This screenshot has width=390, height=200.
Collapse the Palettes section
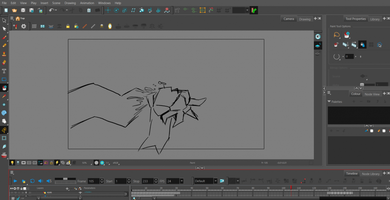329,102
